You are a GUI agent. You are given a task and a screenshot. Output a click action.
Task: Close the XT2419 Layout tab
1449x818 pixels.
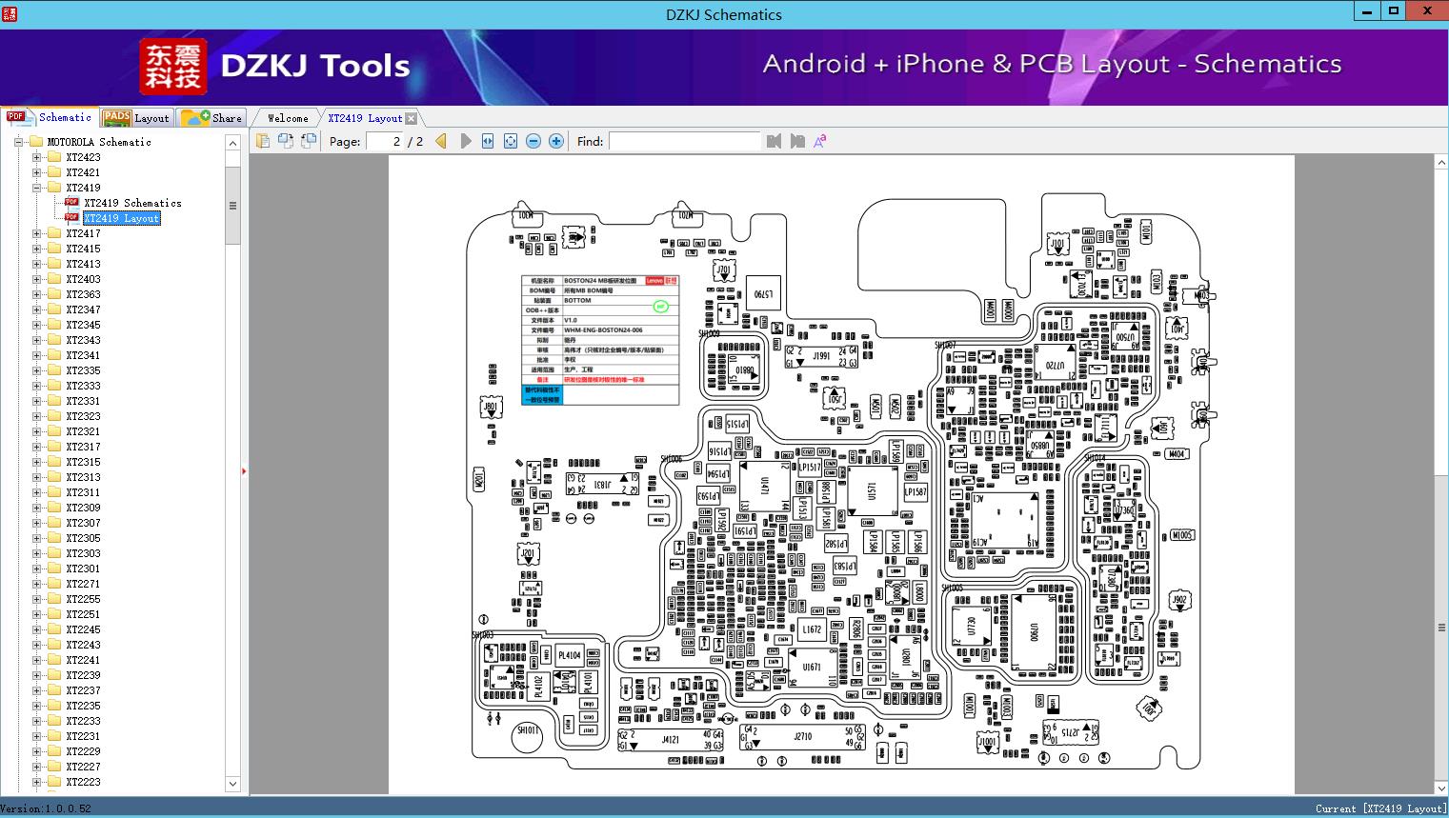411,118
